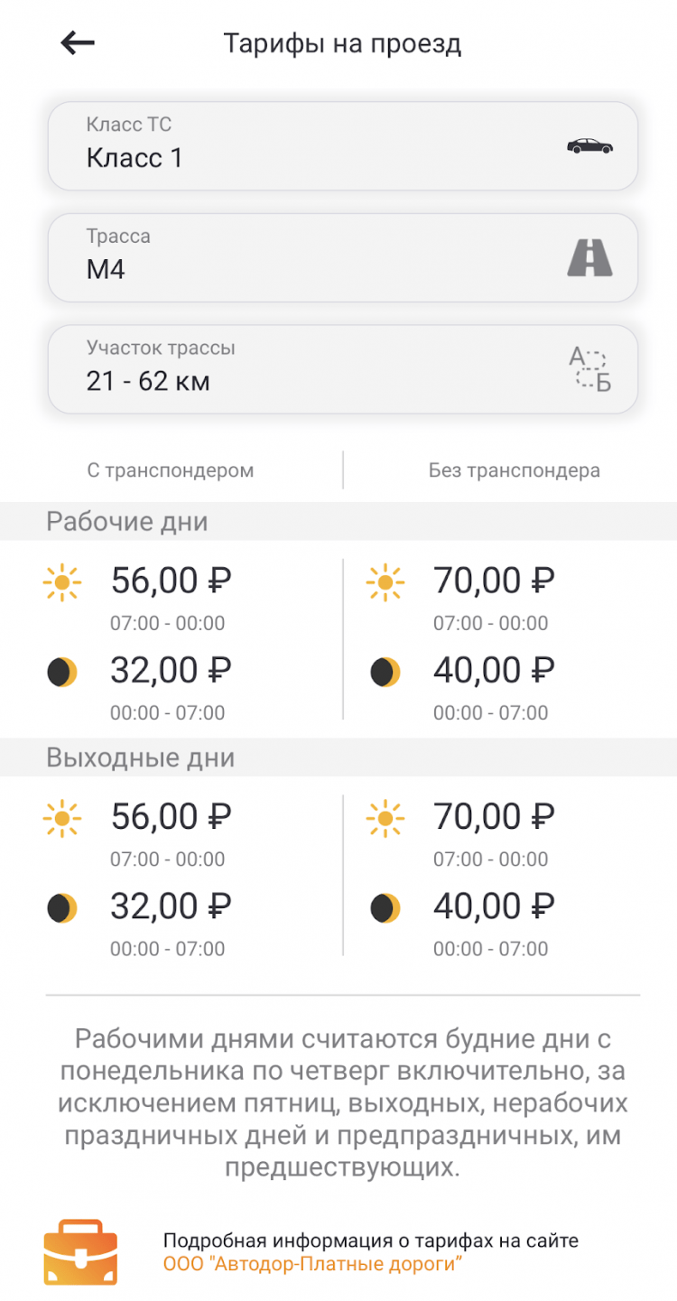Tap the Рабочие дни section header
677x1301 pixels.
pyautogui.click(x=127, y=522)
